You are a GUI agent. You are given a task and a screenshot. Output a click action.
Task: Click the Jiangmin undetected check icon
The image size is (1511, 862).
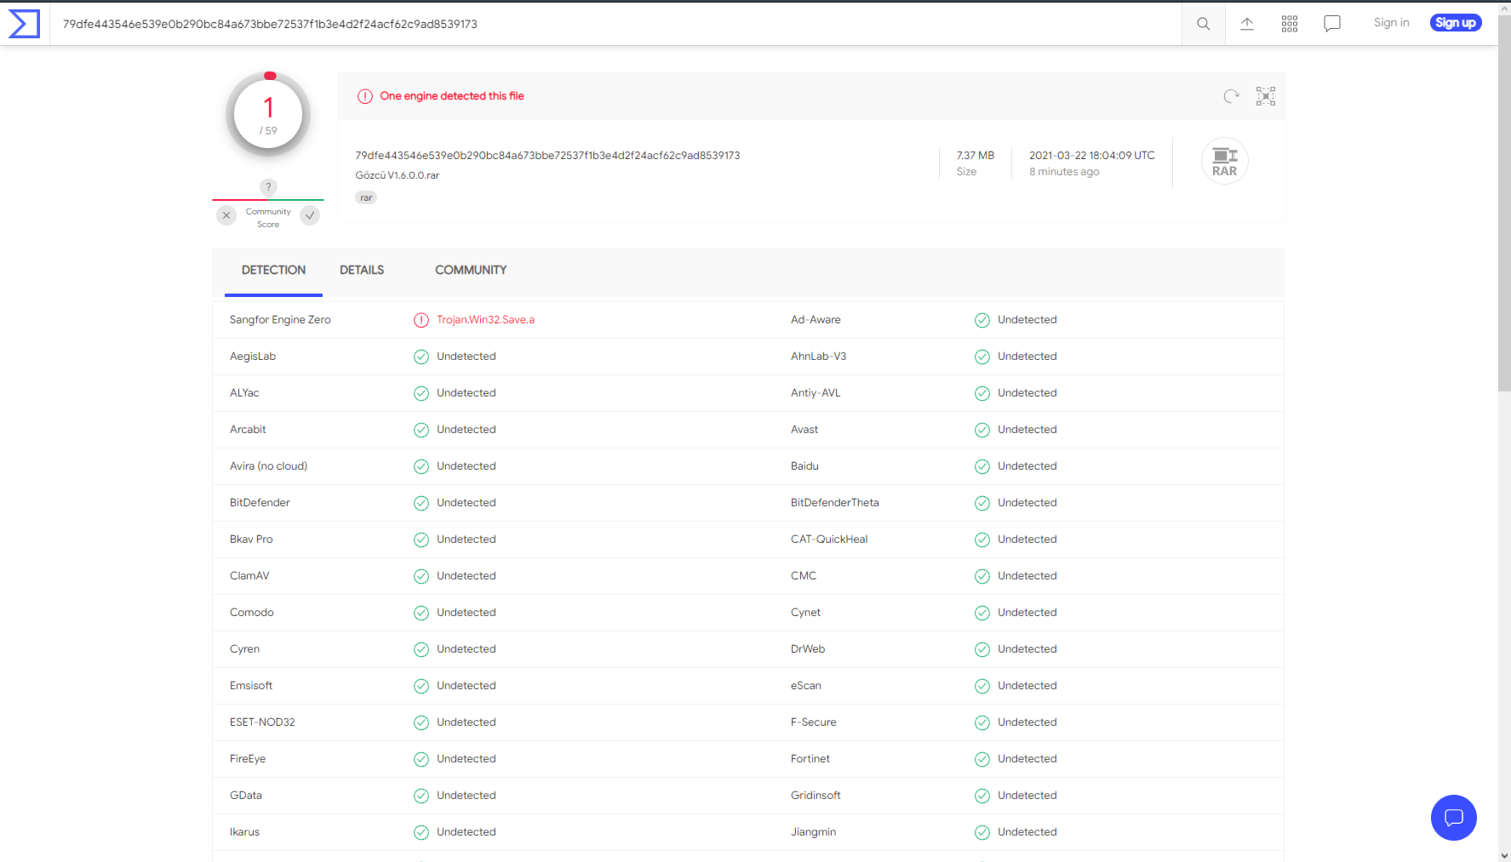click(982, 832)
